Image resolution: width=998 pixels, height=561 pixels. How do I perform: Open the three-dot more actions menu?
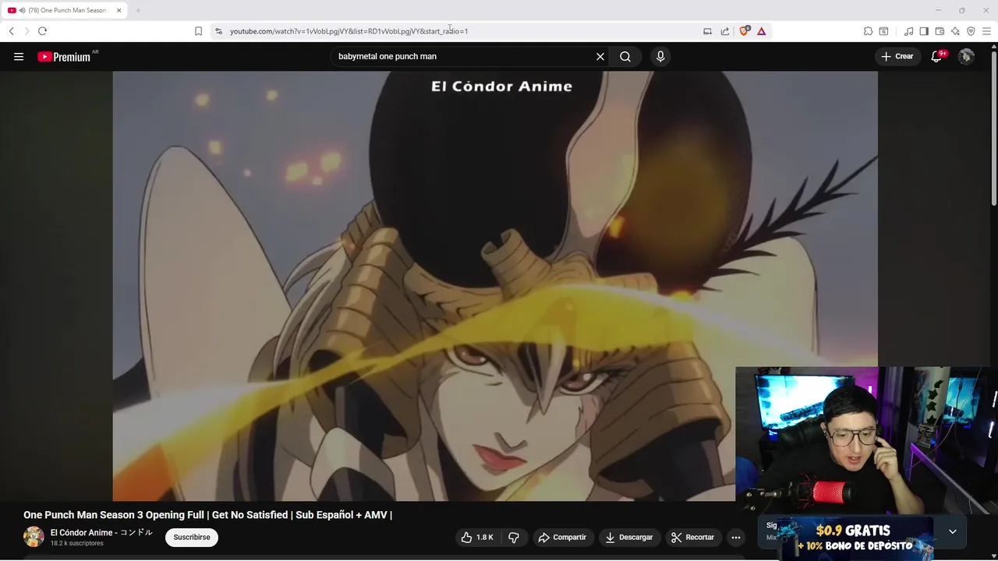point(736,537)
